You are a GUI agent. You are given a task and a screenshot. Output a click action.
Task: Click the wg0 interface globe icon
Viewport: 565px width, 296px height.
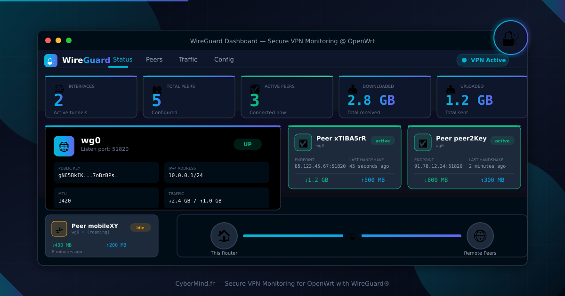[64, 146]
